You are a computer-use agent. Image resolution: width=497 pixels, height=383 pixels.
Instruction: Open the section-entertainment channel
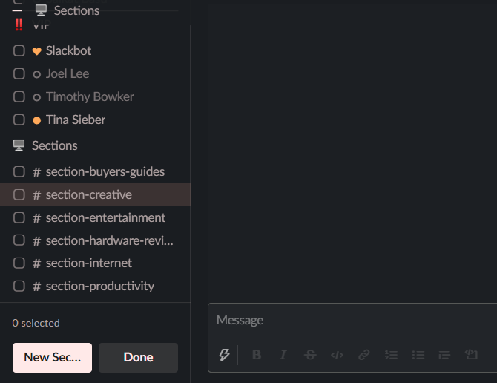[105, 218]
